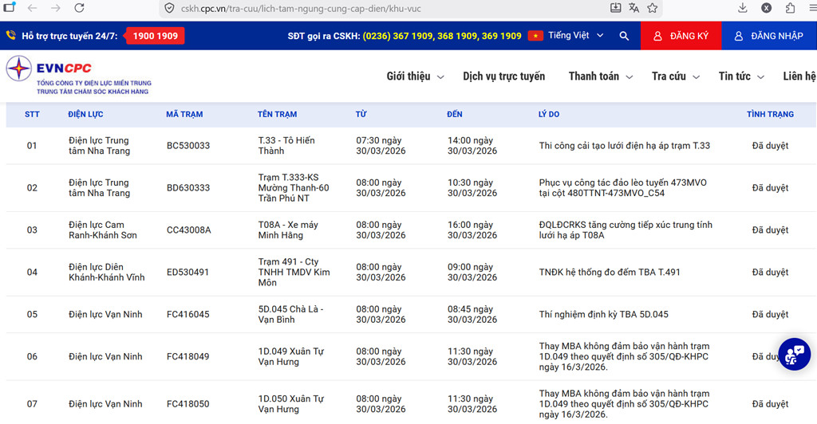Open the browser downloads icon
The image size is (817, 424).
tap(743, 9)
